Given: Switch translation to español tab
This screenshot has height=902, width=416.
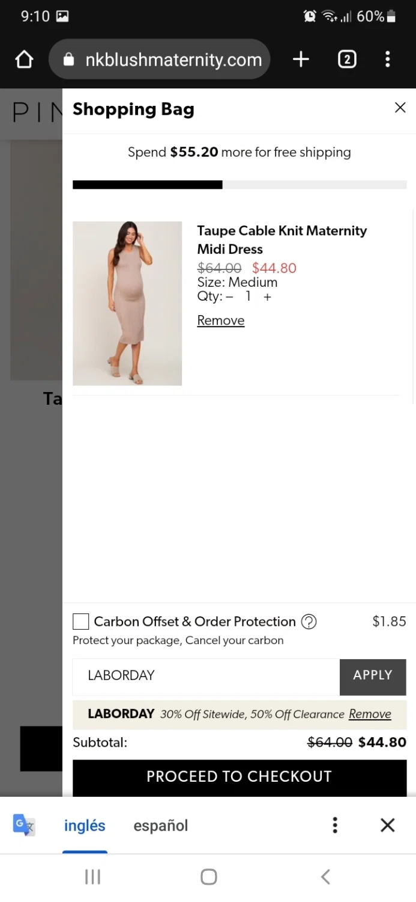Looking at the screenshot, I should (x=160, y=826).
